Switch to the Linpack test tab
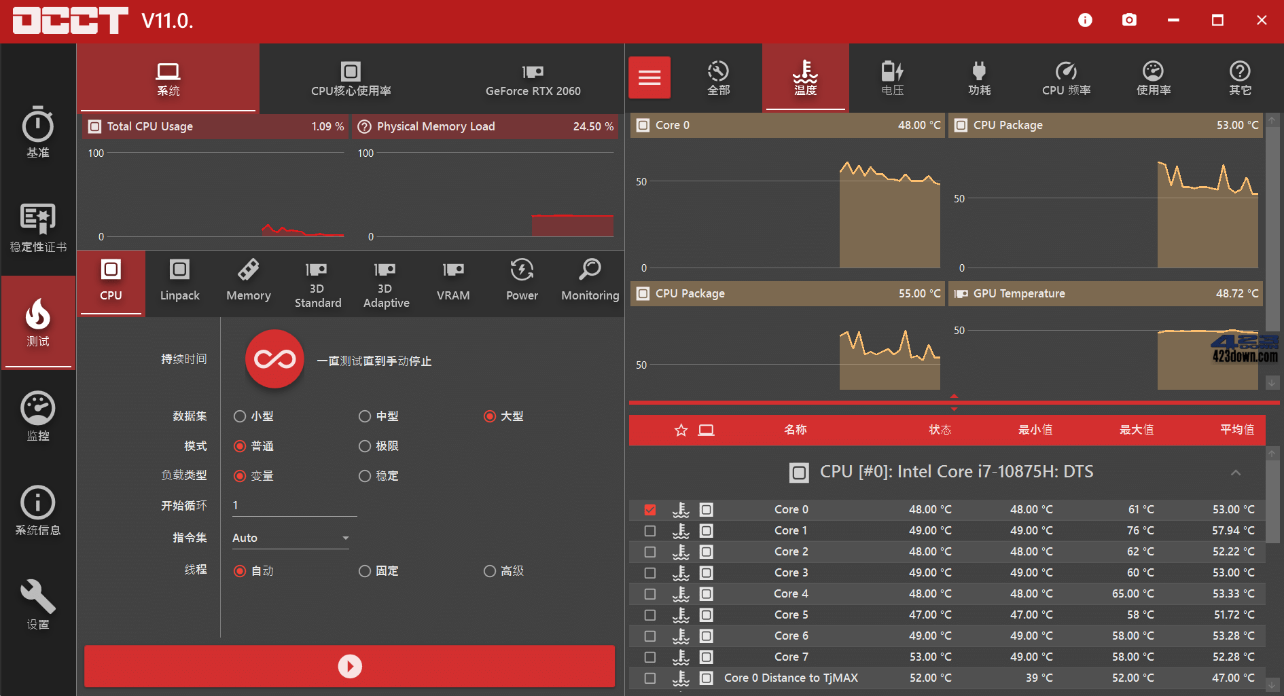Viewport: 1284px width, 696px height. tap(179, 282)
